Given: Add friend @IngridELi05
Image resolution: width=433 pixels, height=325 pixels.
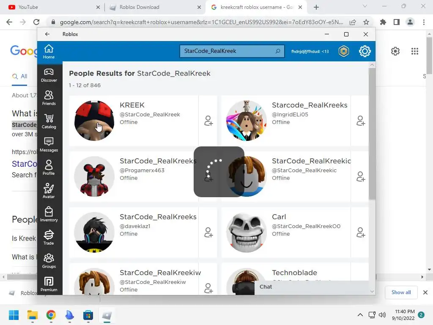Looking at the screenshot, I should (x=361, y=121).
